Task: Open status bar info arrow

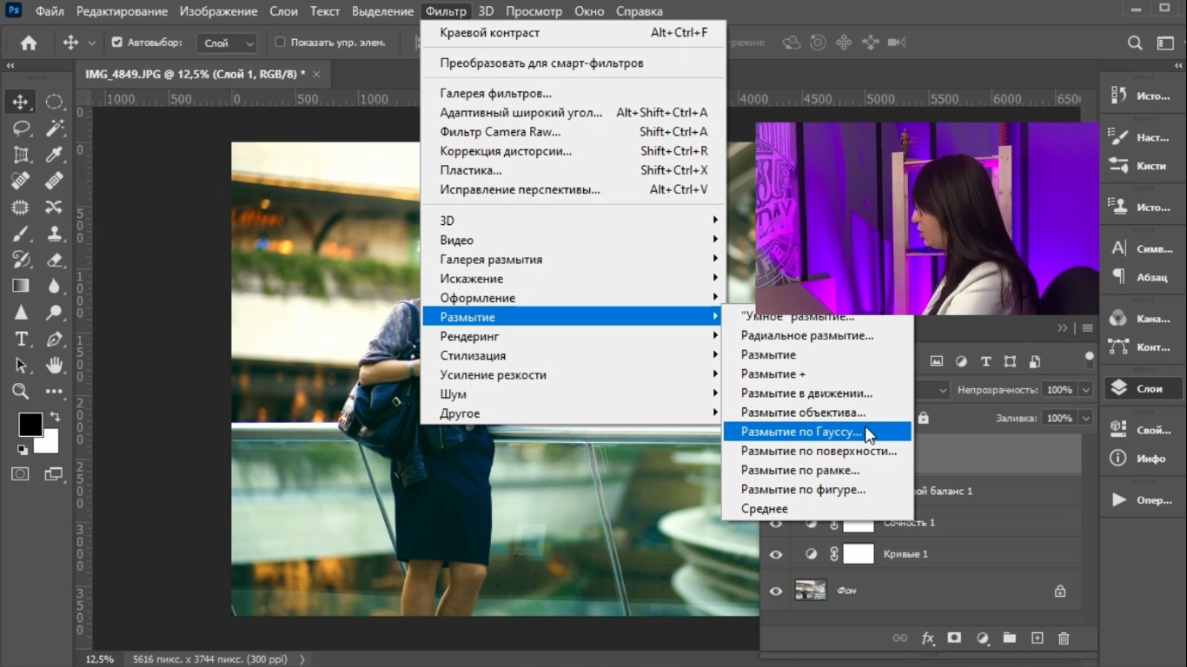Action: [x=302, y=659]
